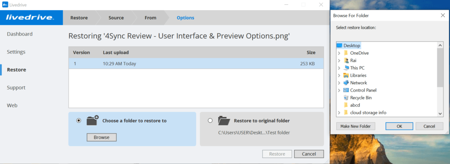The width and height of the screenshot is (450, 164).
Task: Select the Recycle Bin icon
Action: click(x=346, y=98)
